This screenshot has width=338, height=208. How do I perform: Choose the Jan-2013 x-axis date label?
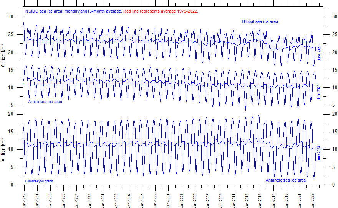[247, 197]
